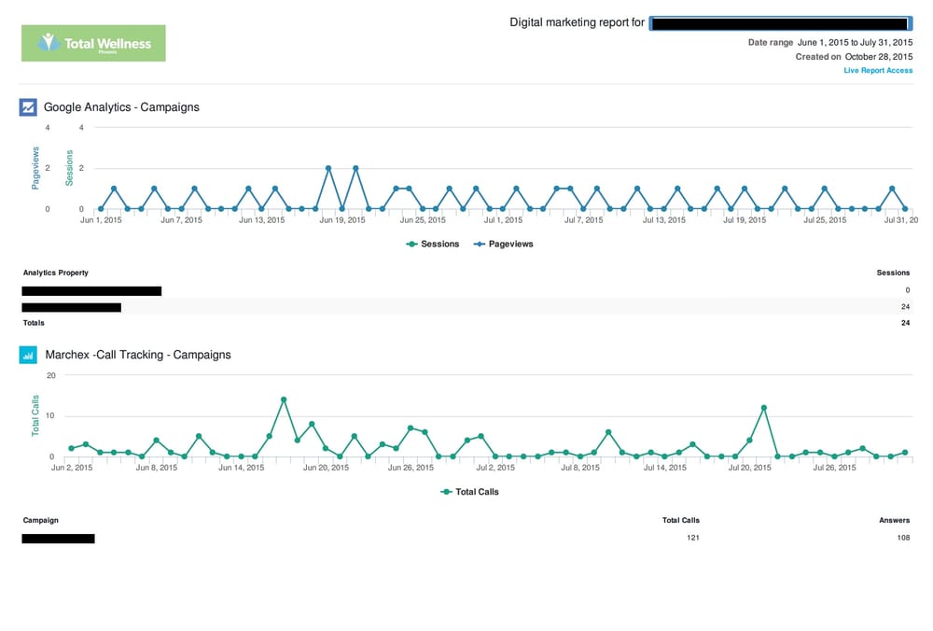Select the July peak of 12 calls
933x631 pixels.
point(764,408)
